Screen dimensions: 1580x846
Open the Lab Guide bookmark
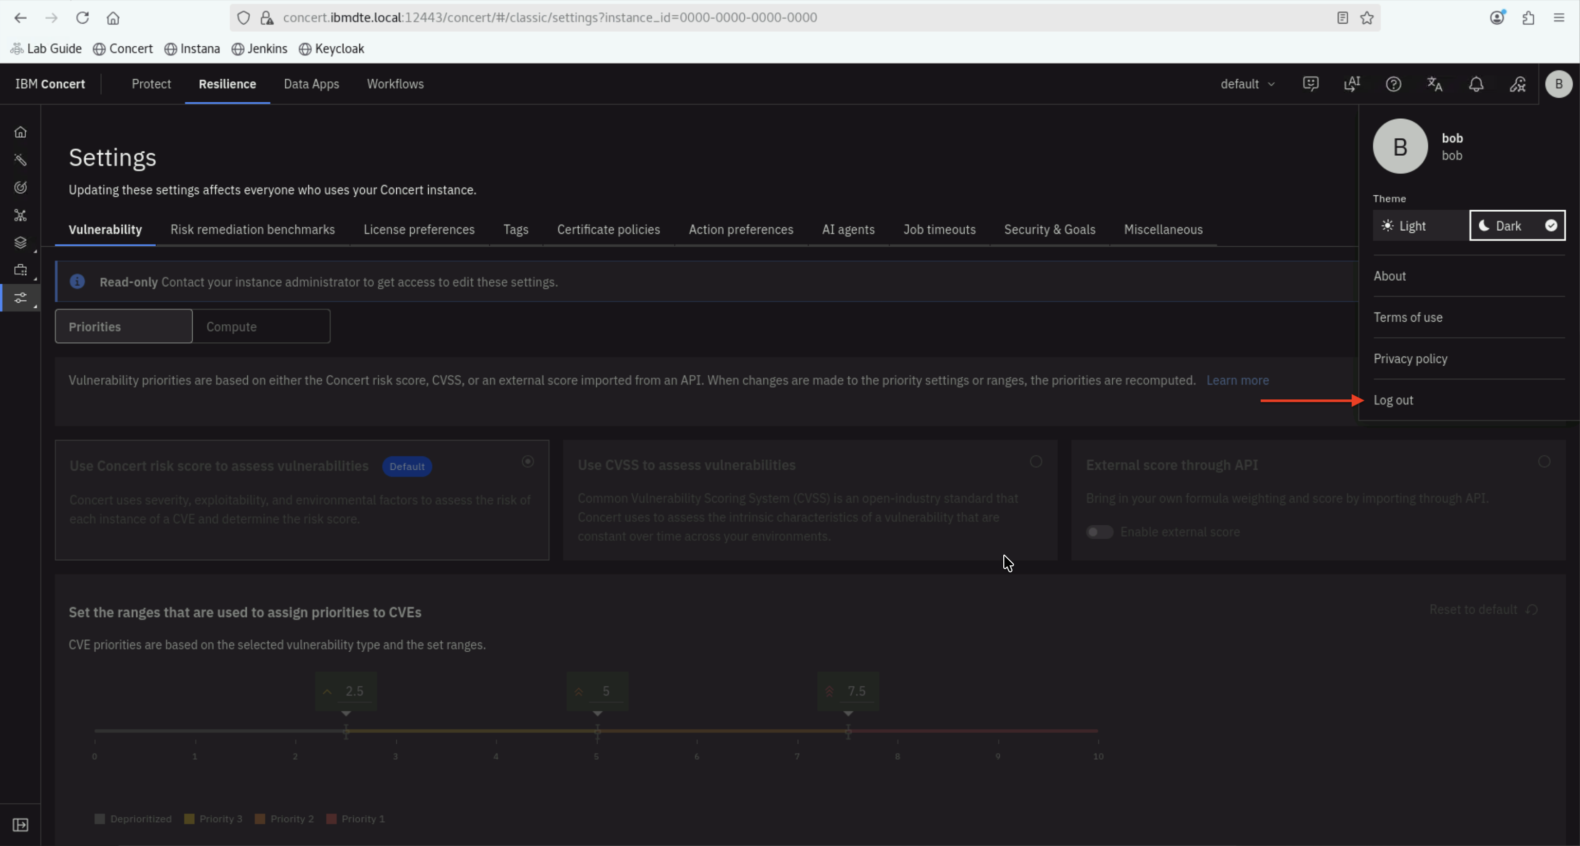tap(47, 48)
